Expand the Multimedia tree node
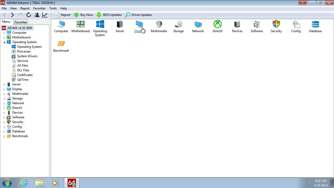 (x=4, y=94)
